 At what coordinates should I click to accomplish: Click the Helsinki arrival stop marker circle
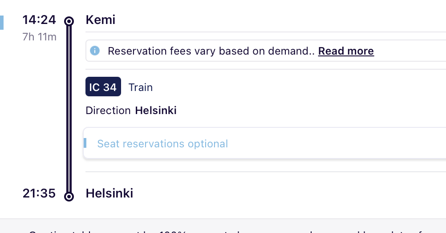tap(69, 197)
